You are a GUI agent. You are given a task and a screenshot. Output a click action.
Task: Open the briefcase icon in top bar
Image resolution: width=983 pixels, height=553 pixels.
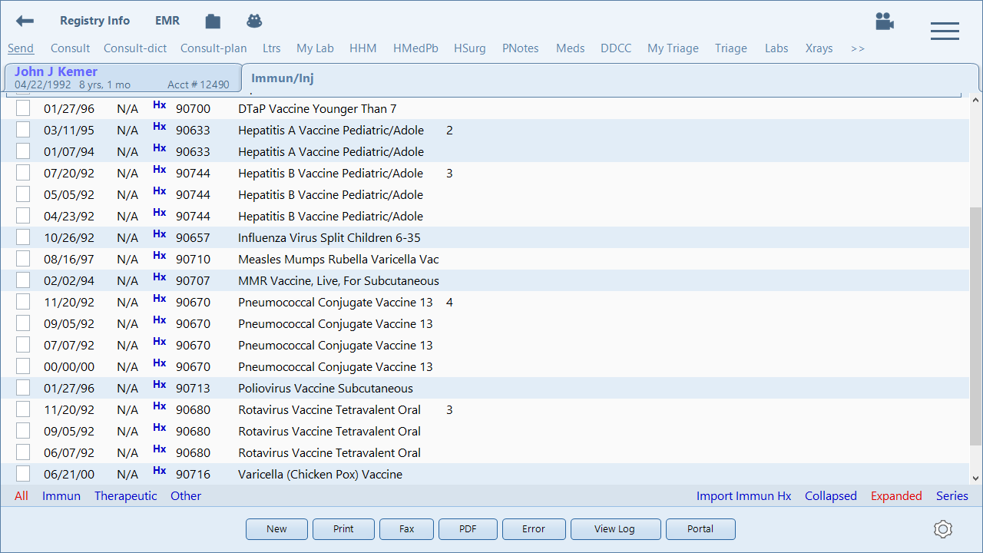(x=213, y=22)
